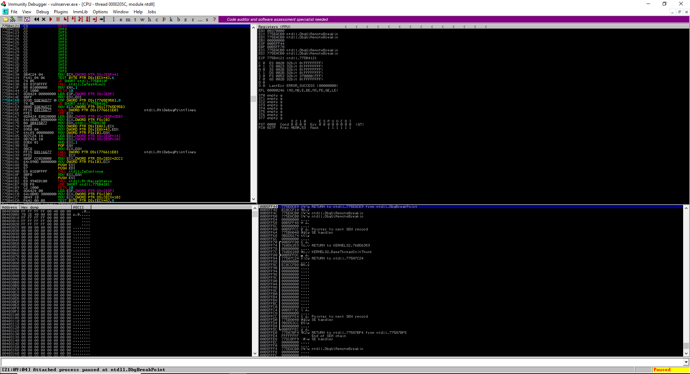Viewport: 690px width, 374px height.
Task: Open References window with 'r' icon
Action: click(x=193, y=19)
